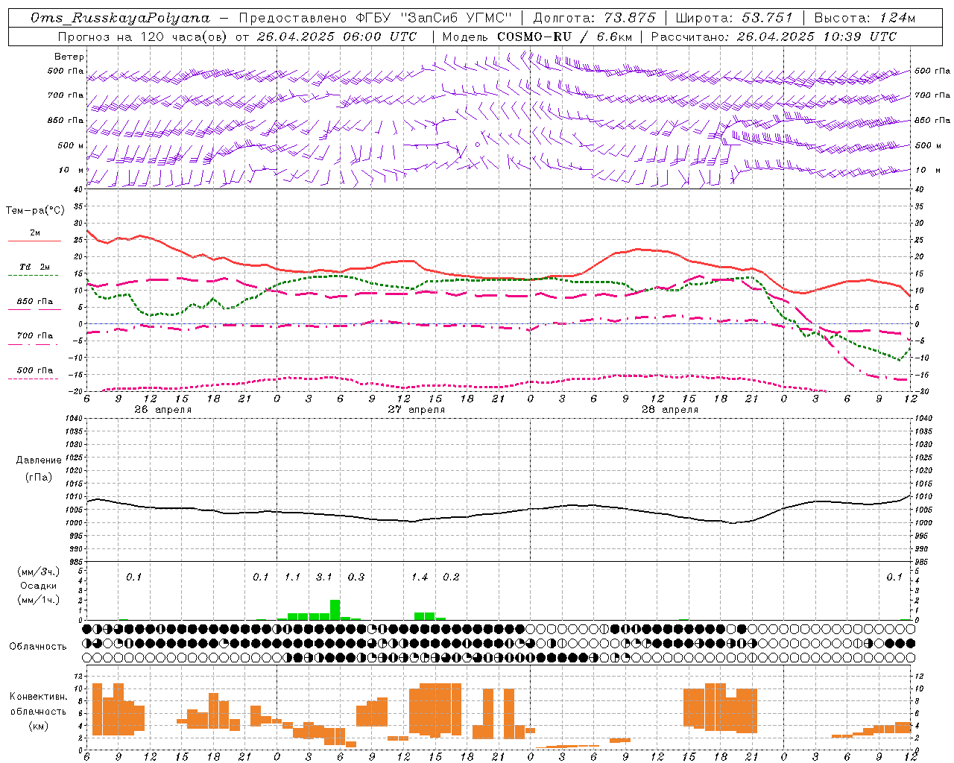
Task: Select the longitude value 'Долгота: 73.875'
Action: click(595, 18)
